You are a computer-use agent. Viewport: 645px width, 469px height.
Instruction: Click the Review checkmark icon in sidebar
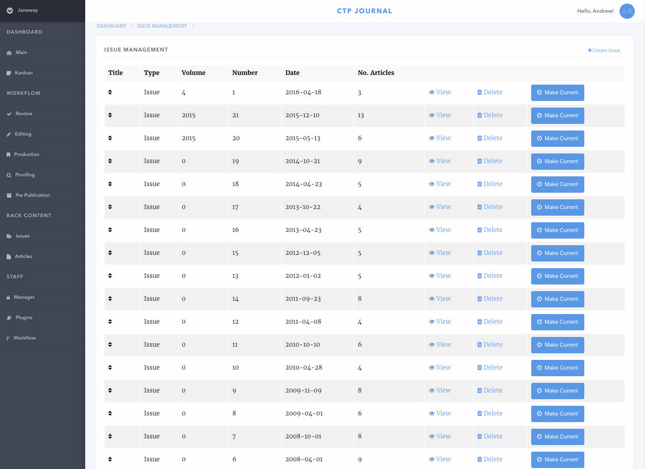[9, 114]
